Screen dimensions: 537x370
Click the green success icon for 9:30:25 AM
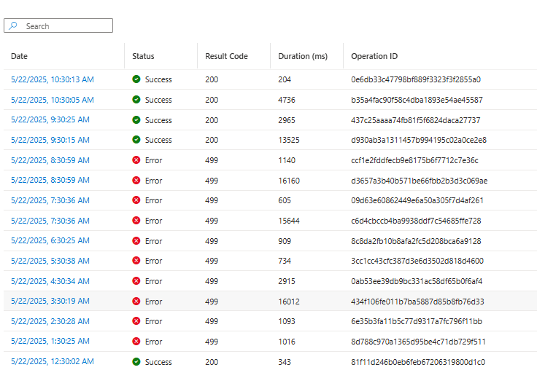click(x=136, y=119)
